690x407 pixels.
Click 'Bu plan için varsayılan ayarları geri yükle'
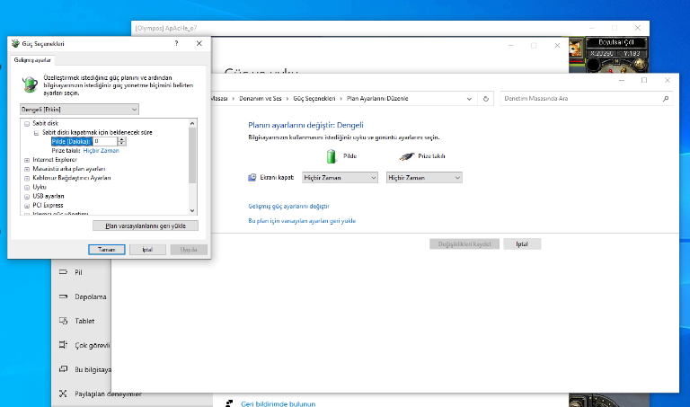tap(302, 221)
